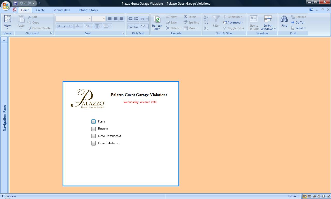This screenshot has width=331, height=199.
Task: Open Text Highlight Color dropdown
Action: tap(144, 26)
